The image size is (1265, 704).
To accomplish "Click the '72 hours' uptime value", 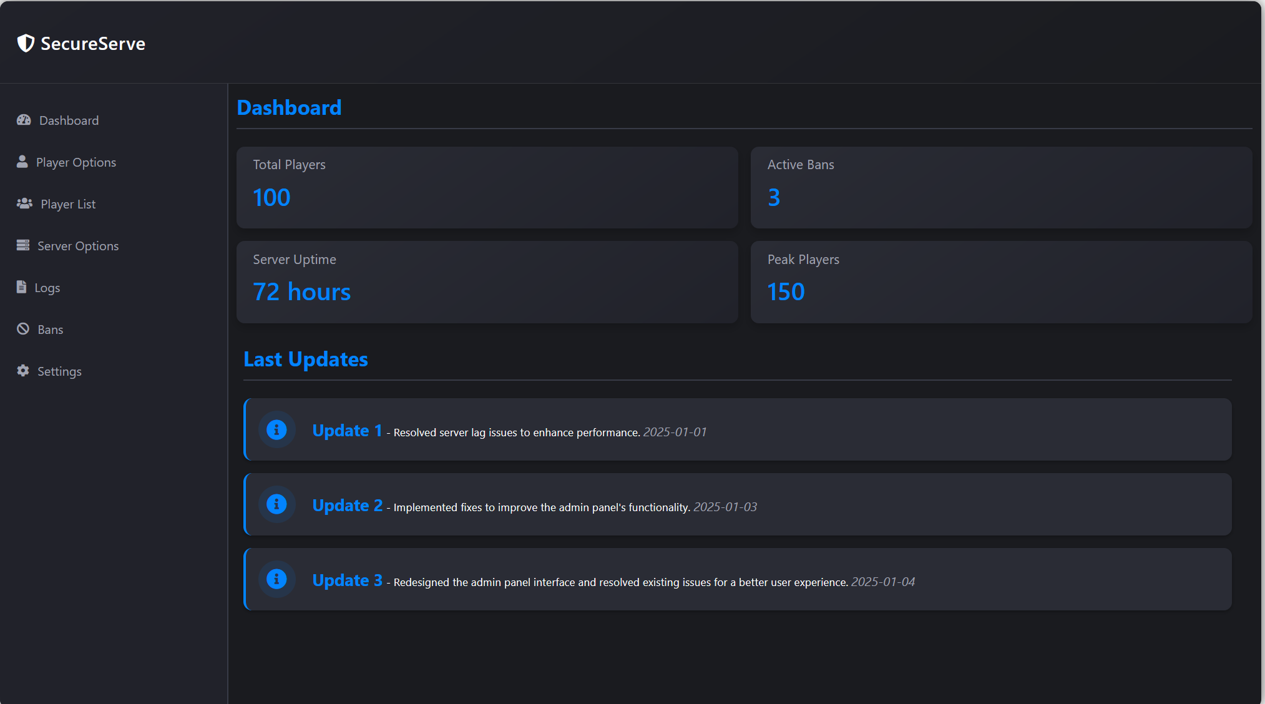I will click(x=302, y=292).
